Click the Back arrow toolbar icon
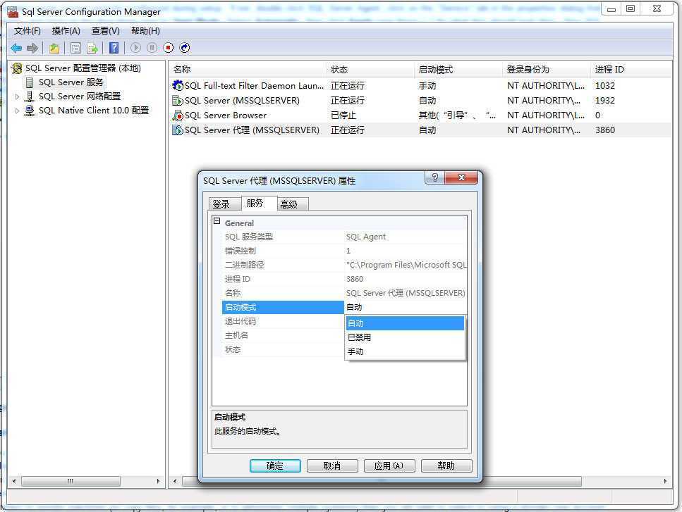 click(16, 48)
